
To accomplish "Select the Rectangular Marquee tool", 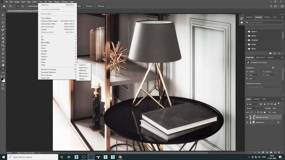I will click(3, 19).
